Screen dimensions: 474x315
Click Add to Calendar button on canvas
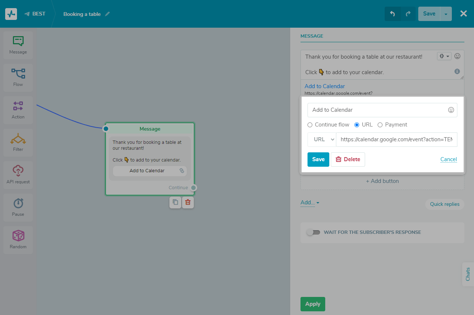(150, 171)
